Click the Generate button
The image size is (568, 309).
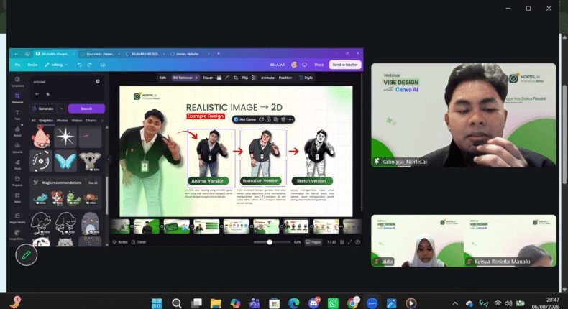click(x=44, y=109)
